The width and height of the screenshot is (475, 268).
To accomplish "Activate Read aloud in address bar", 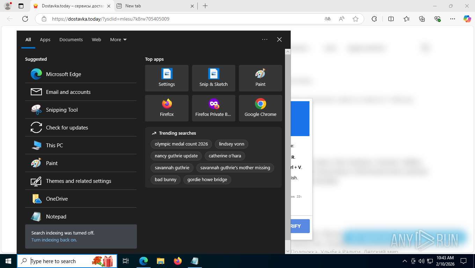I will click(342, 19).
